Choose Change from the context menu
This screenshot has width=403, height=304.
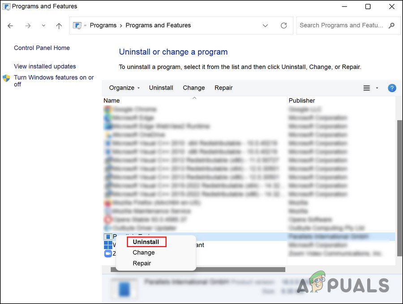coord(144,253)
